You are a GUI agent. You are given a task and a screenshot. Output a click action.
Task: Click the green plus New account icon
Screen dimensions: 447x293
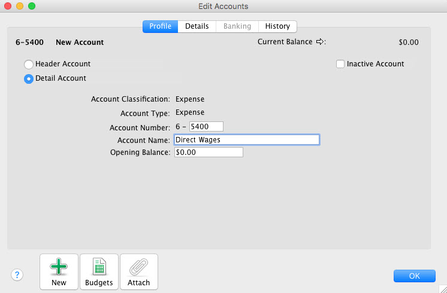(x=59, y=267)
